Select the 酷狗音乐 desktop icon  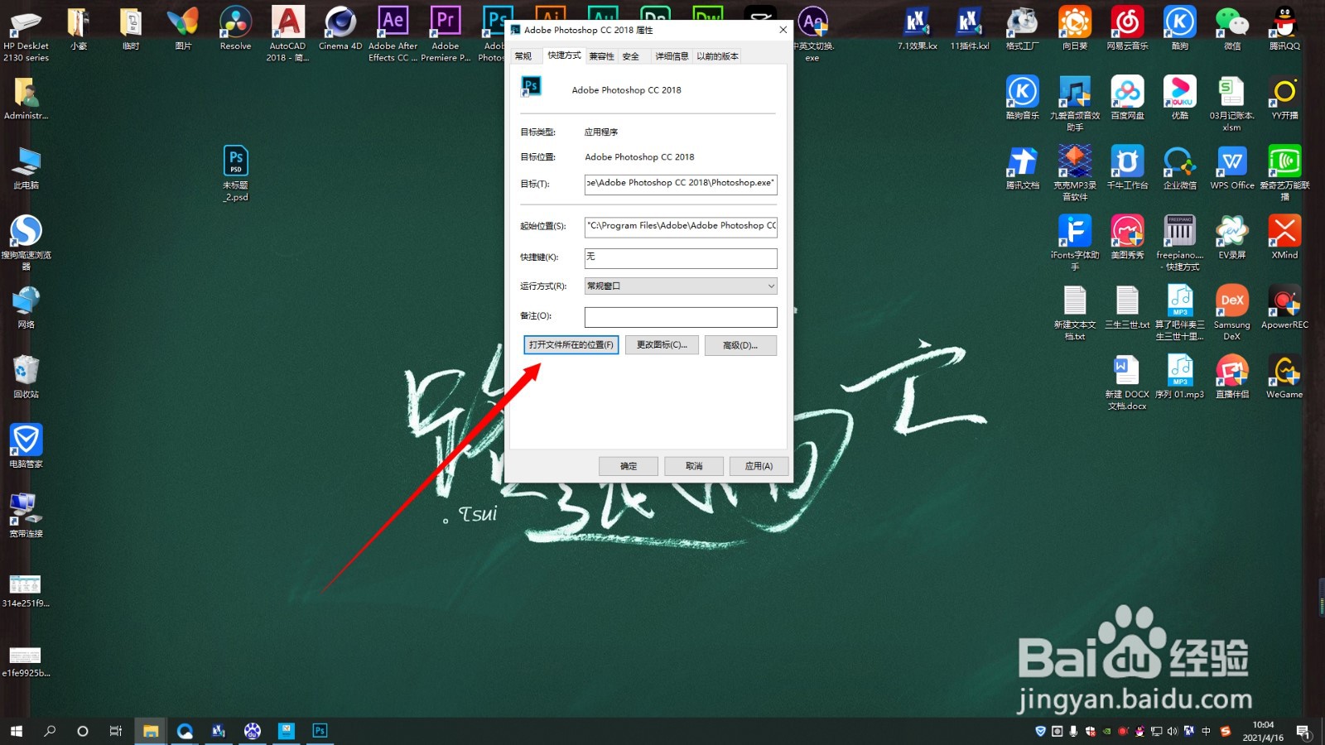click(1022, 99)
